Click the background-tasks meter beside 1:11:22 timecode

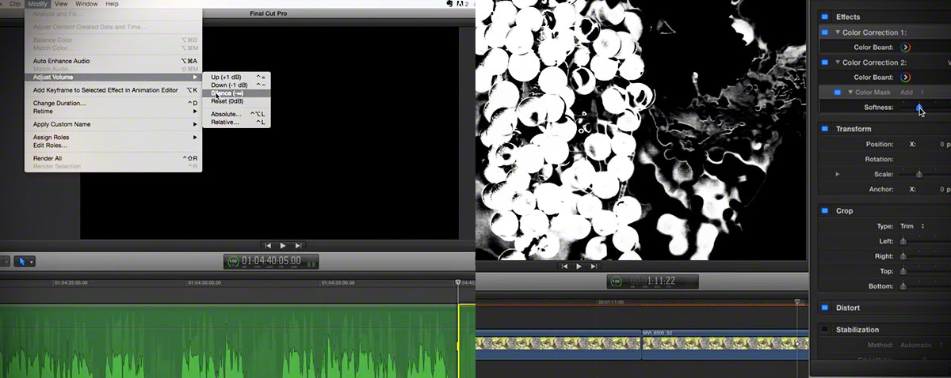coord(617,282)
